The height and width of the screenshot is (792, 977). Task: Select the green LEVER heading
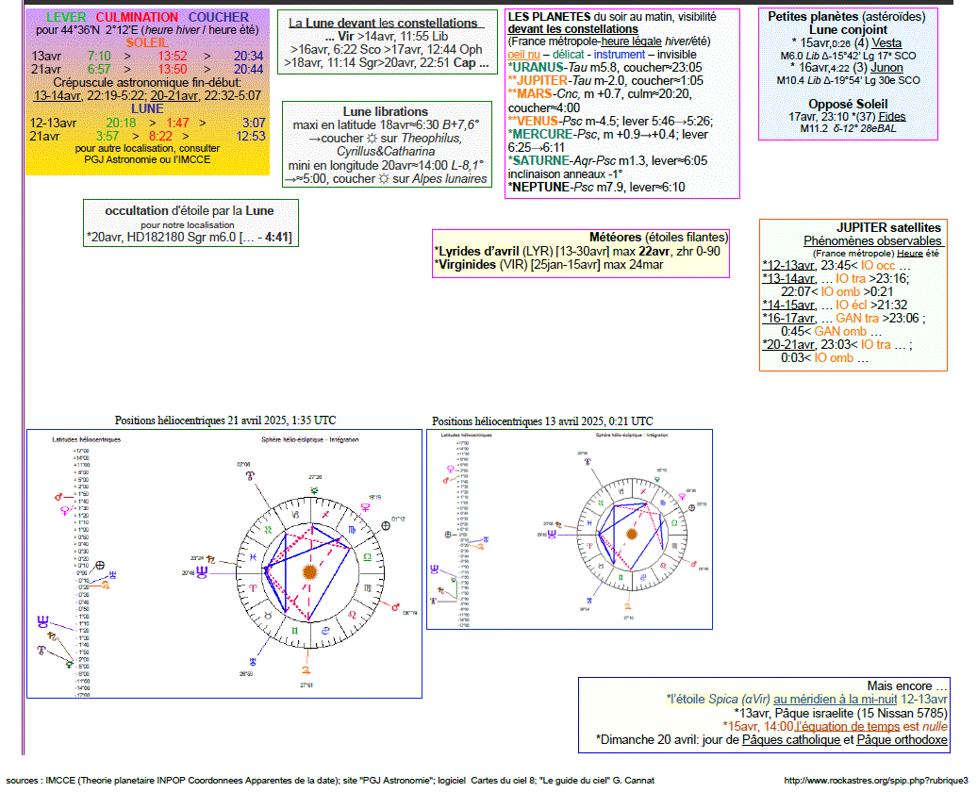[66, 18]
